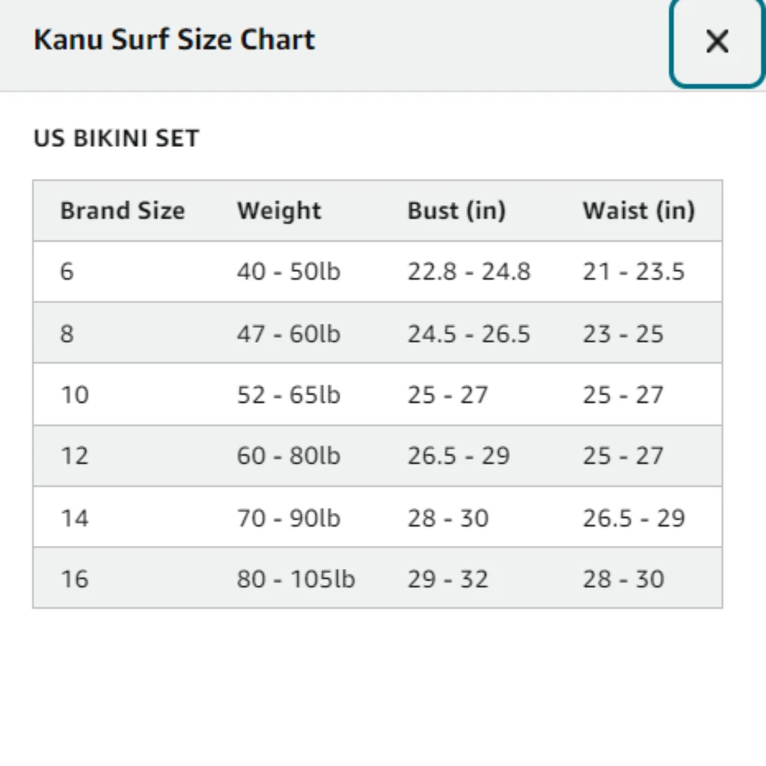This screenshot has width=766, height=766.
Task: Select brand size 8 row
Action: tap(67, 333)
